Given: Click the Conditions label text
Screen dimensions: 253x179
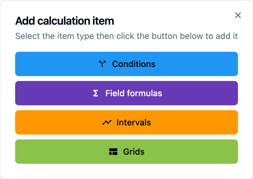Looking at the screenshot, I should [x=134, y=64].
